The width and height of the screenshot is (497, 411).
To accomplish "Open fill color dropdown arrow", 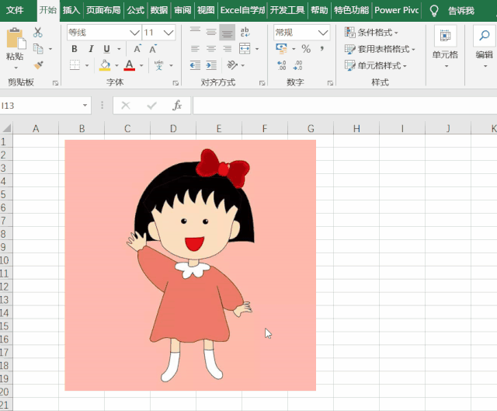I will click(x=116, y=65).
